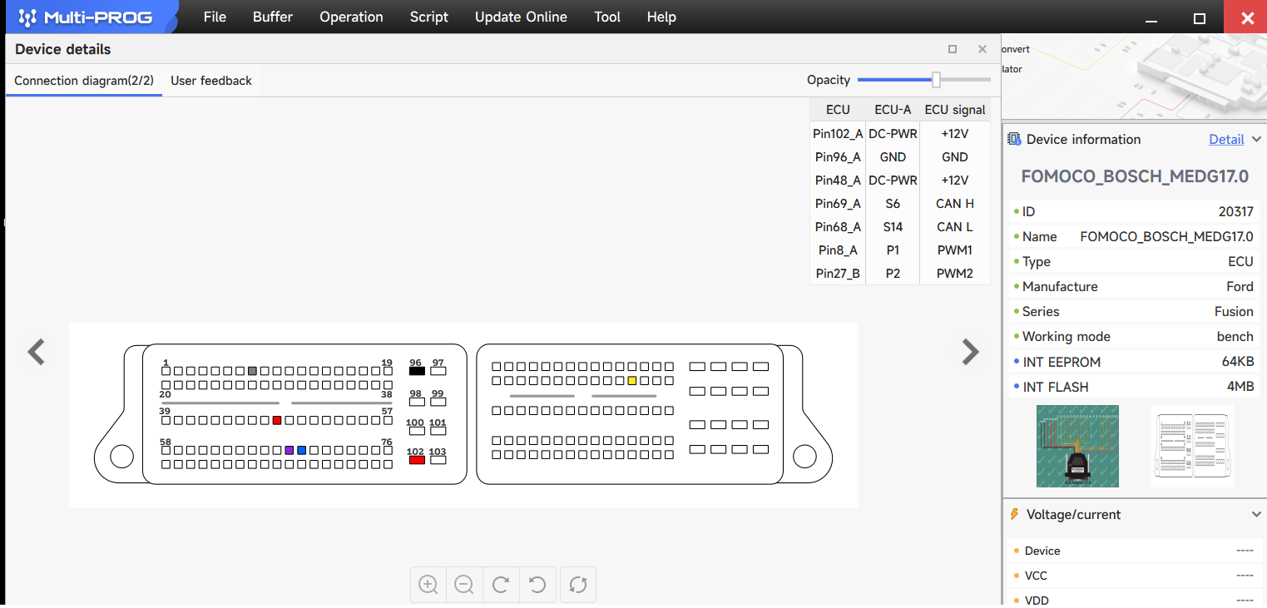Open the Operation menu

351,17
